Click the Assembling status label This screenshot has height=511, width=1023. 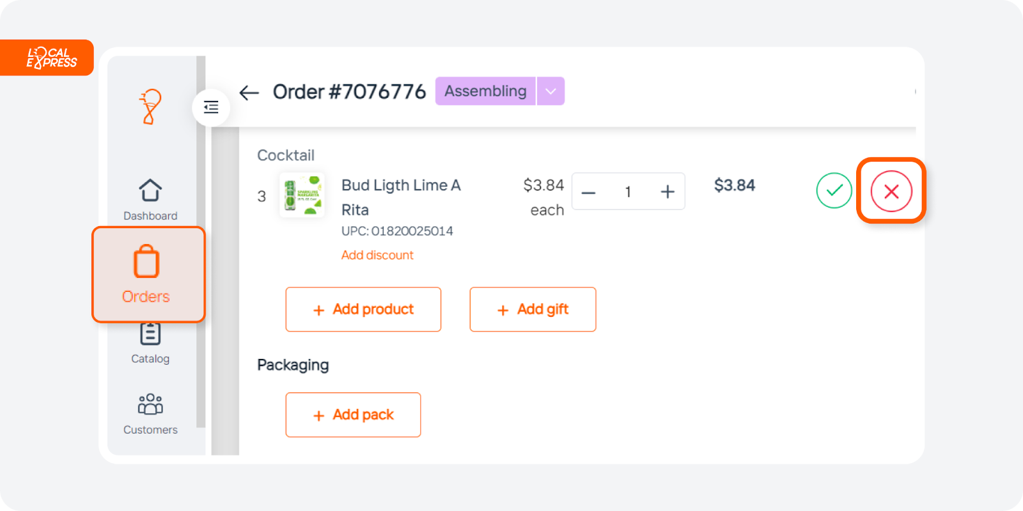(x=485, y=91)
